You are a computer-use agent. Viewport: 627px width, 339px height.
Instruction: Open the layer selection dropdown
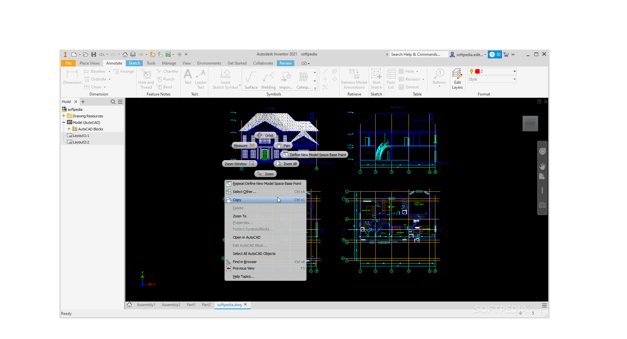click(514, 71)
